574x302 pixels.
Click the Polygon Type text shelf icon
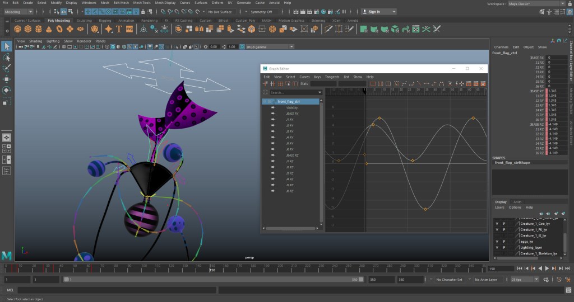(119, 29)
